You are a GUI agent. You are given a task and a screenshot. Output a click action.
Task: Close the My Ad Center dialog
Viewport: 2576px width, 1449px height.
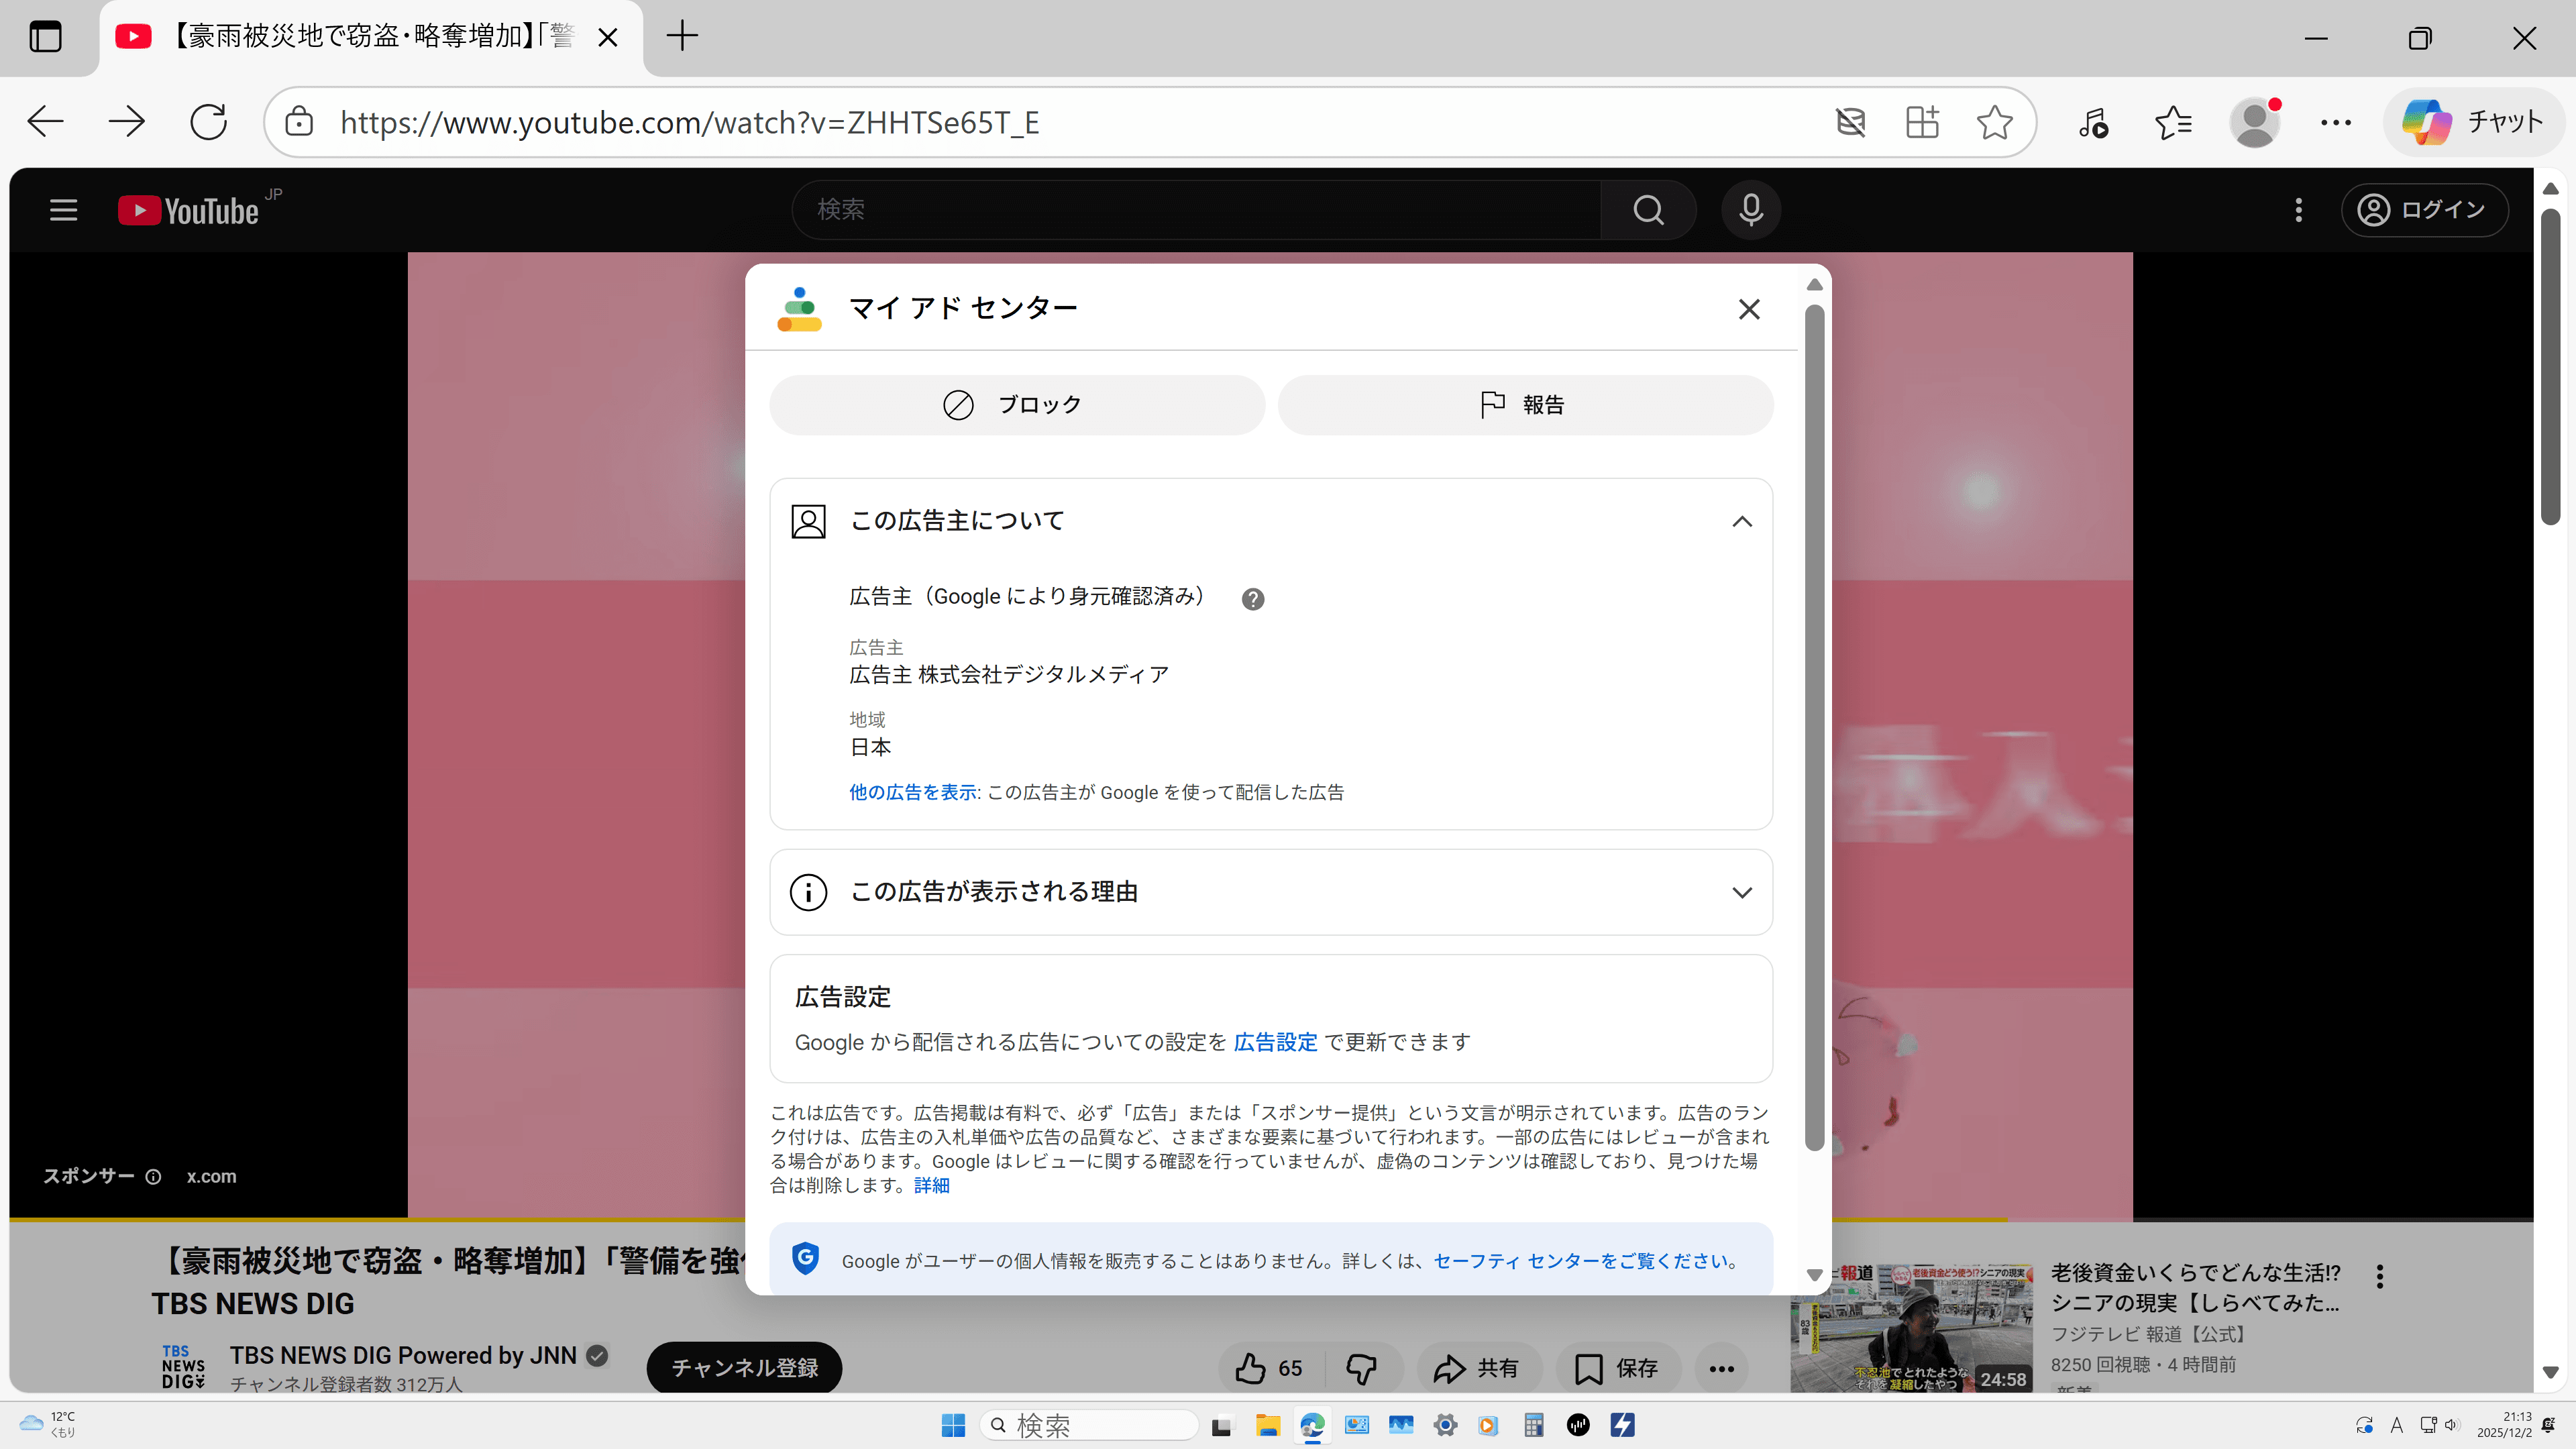click(x=1748, y=309)
